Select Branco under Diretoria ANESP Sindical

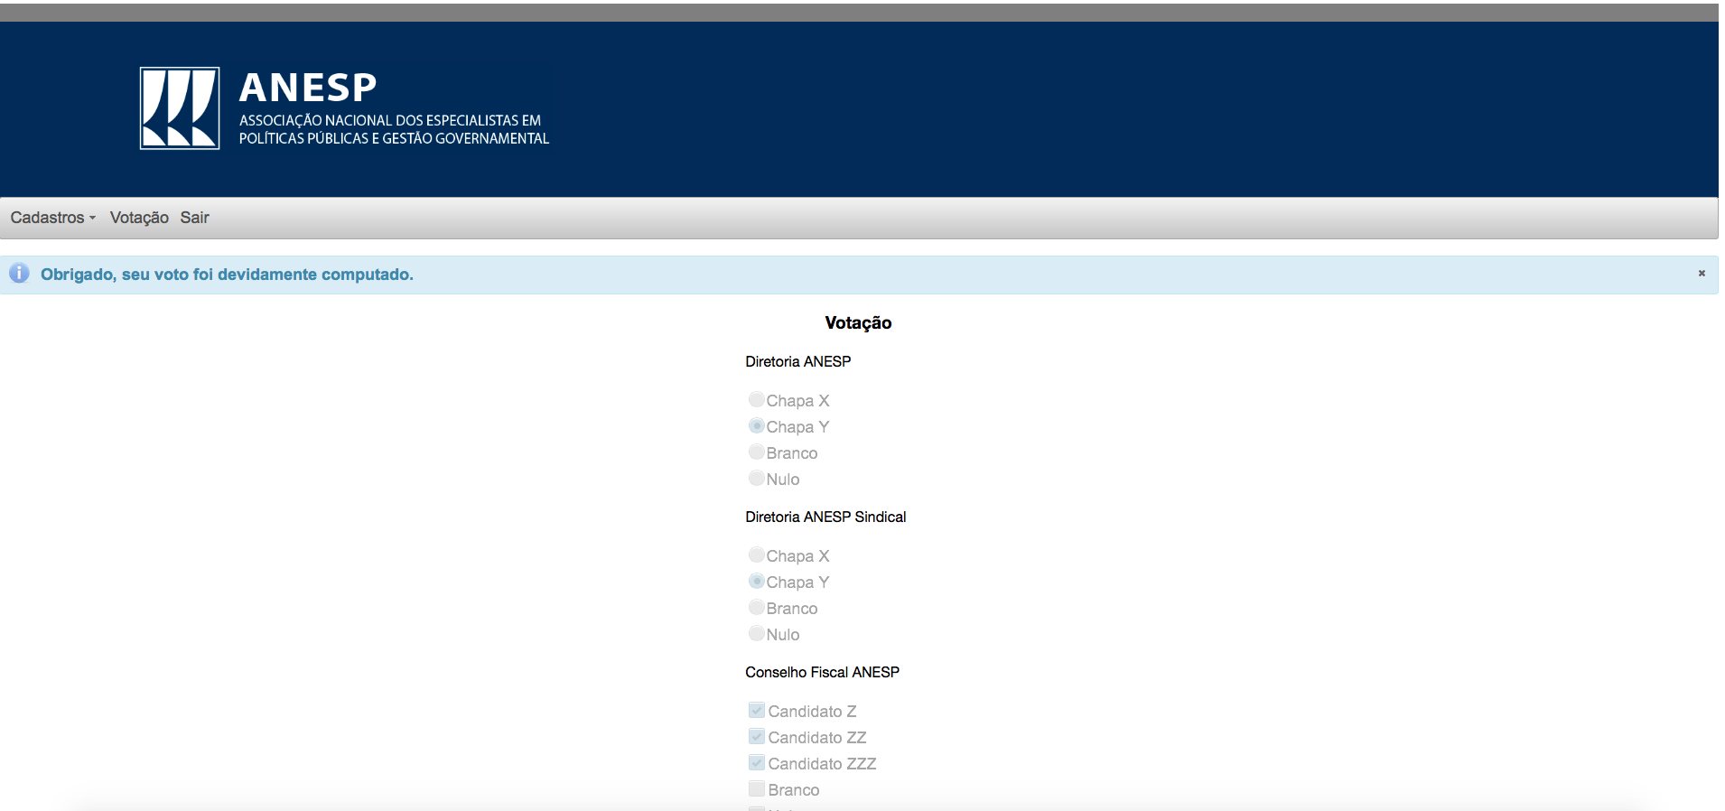coord(757,607)
